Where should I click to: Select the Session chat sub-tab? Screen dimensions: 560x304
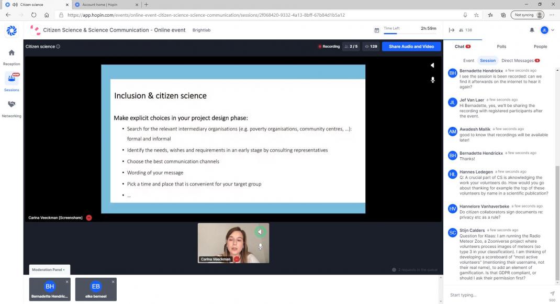click(x=487, y=60)
